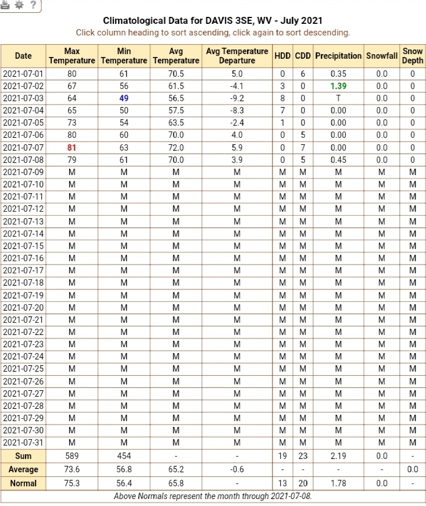This screenshot has width=426, height=506.
Task: Open the settings gear icon
Action: click(x=19, y=5)
